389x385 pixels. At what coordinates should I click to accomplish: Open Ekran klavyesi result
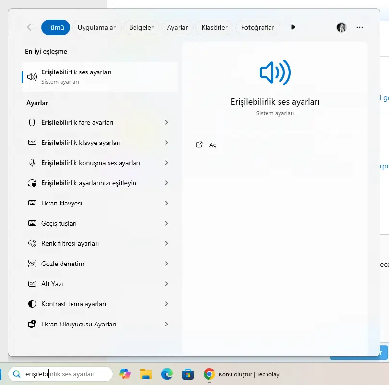100,203
